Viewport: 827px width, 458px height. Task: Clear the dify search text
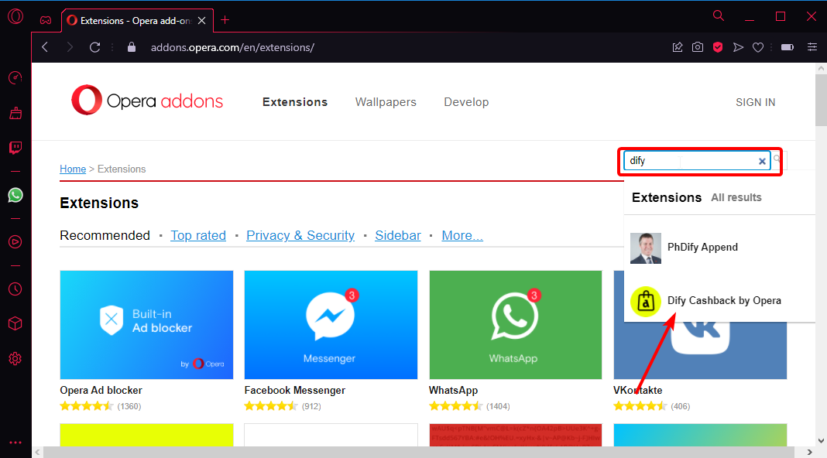coord(762,161)
